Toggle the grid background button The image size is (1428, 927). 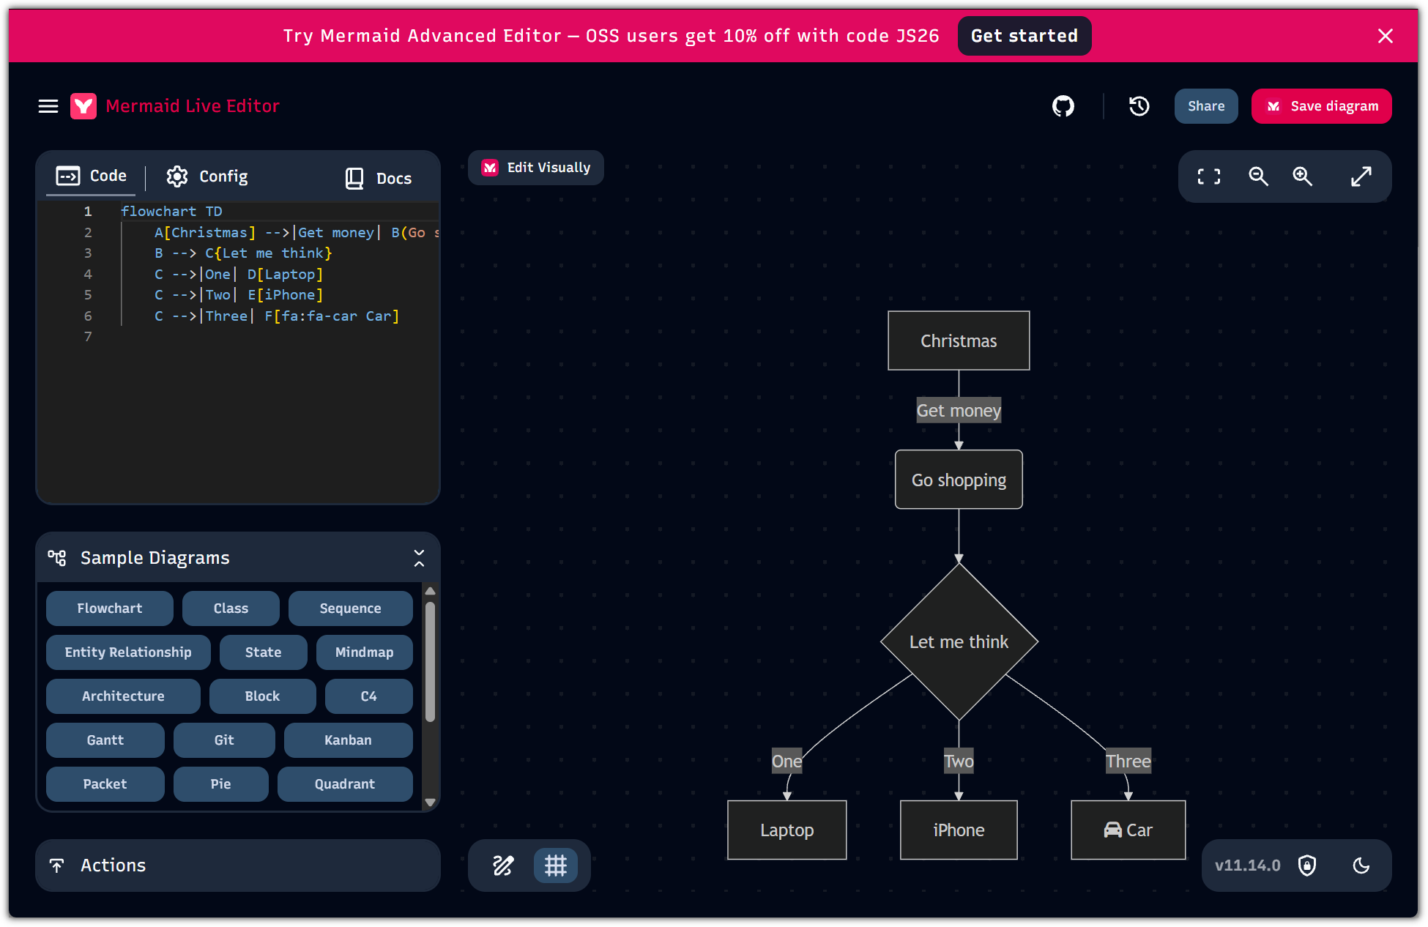point(555,865)
